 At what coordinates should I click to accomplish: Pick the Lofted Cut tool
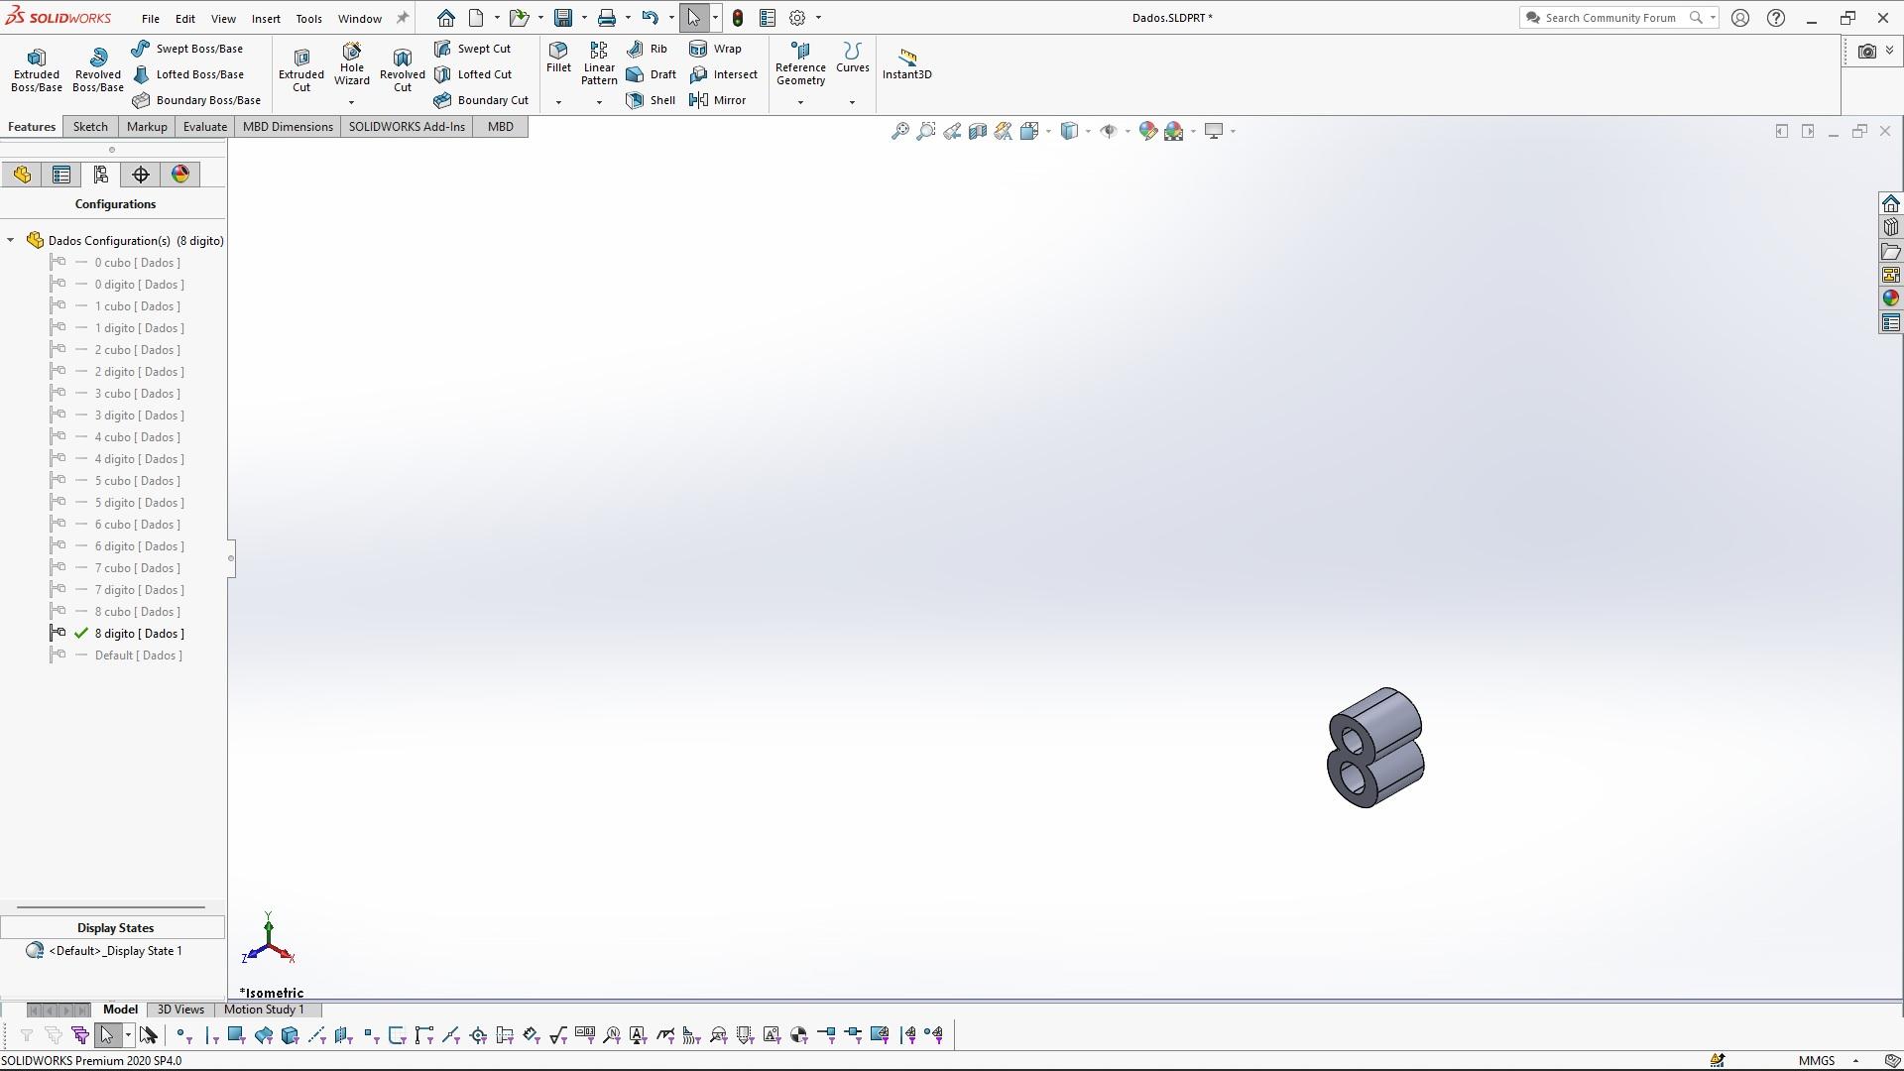tap(473, 74)
